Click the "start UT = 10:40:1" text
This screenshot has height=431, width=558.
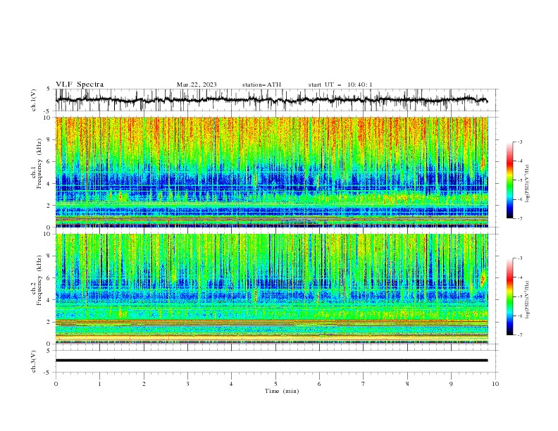(x=340, y=85)
